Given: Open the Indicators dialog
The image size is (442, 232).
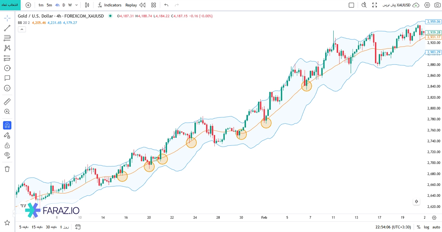Looking at the screenshot, I should click(x=109, y=5).
